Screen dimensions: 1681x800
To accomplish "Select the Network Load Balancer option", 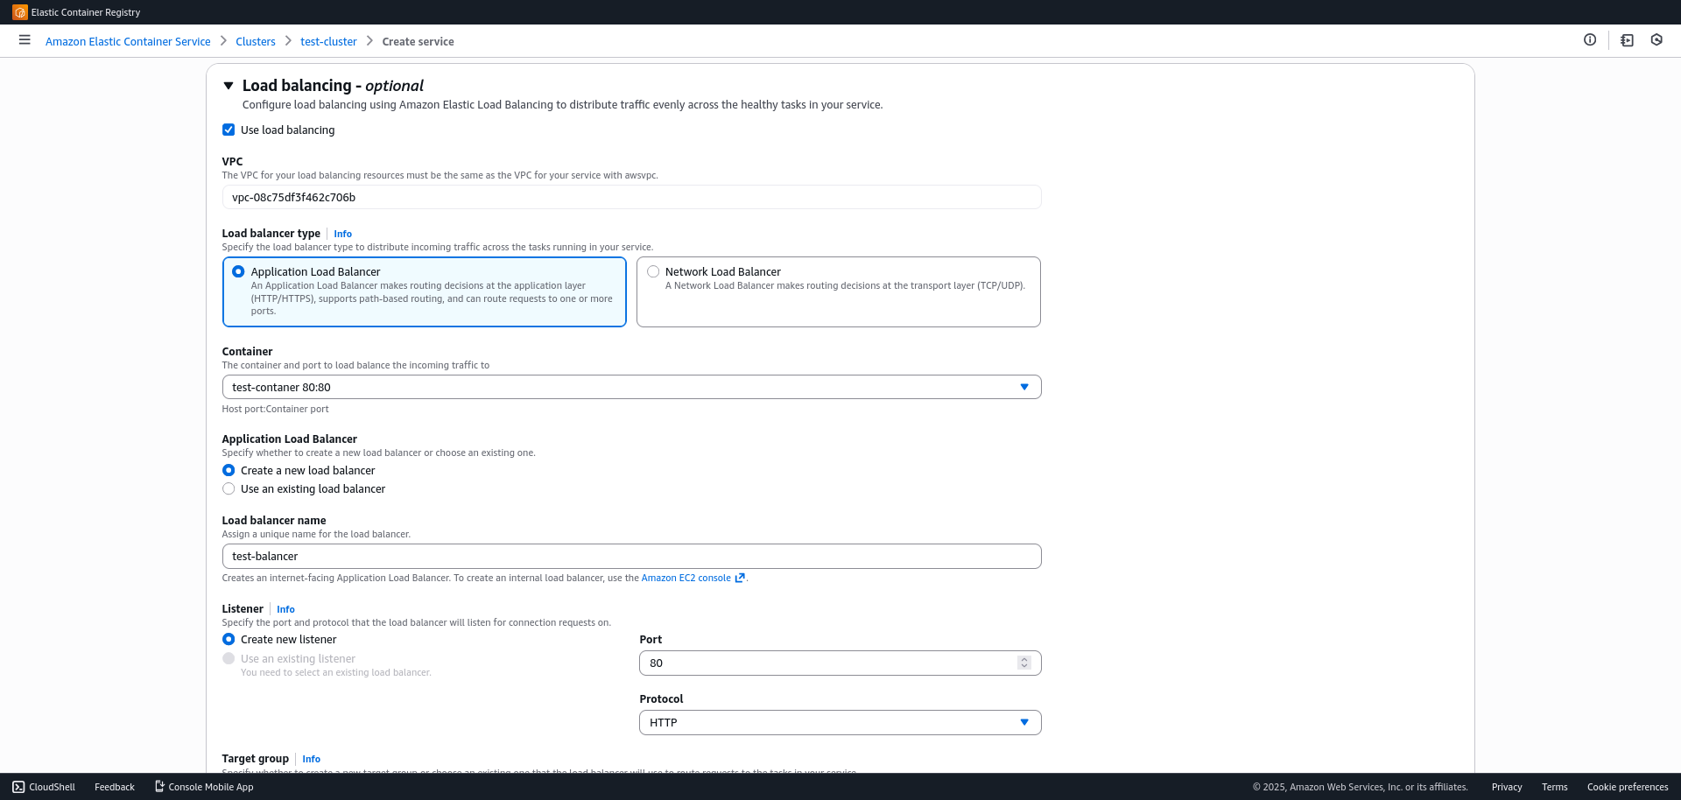I will (652, 271).
